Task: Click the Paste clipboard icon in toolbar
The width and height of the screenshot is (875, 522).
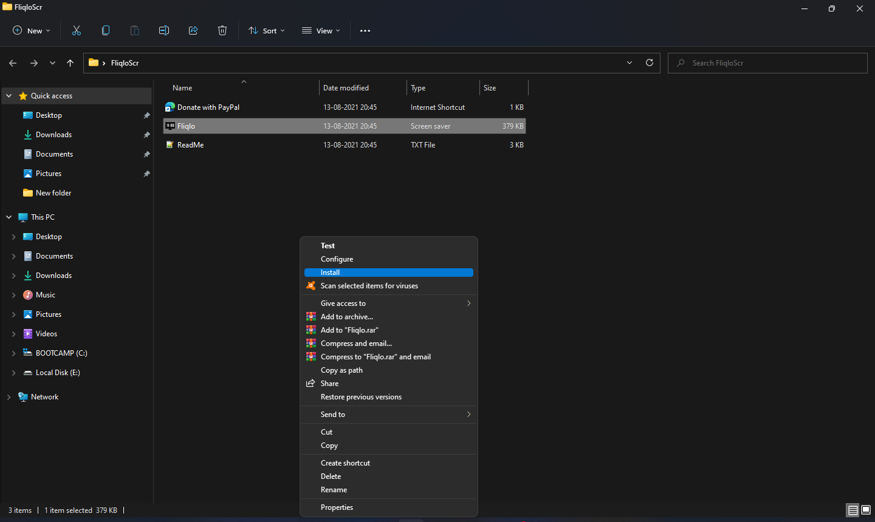Action: pos(135,30)
